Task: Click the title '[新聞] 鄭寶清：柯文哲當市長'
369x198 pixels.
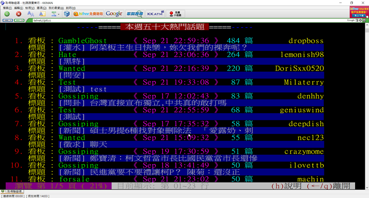Action: (158, 158)
